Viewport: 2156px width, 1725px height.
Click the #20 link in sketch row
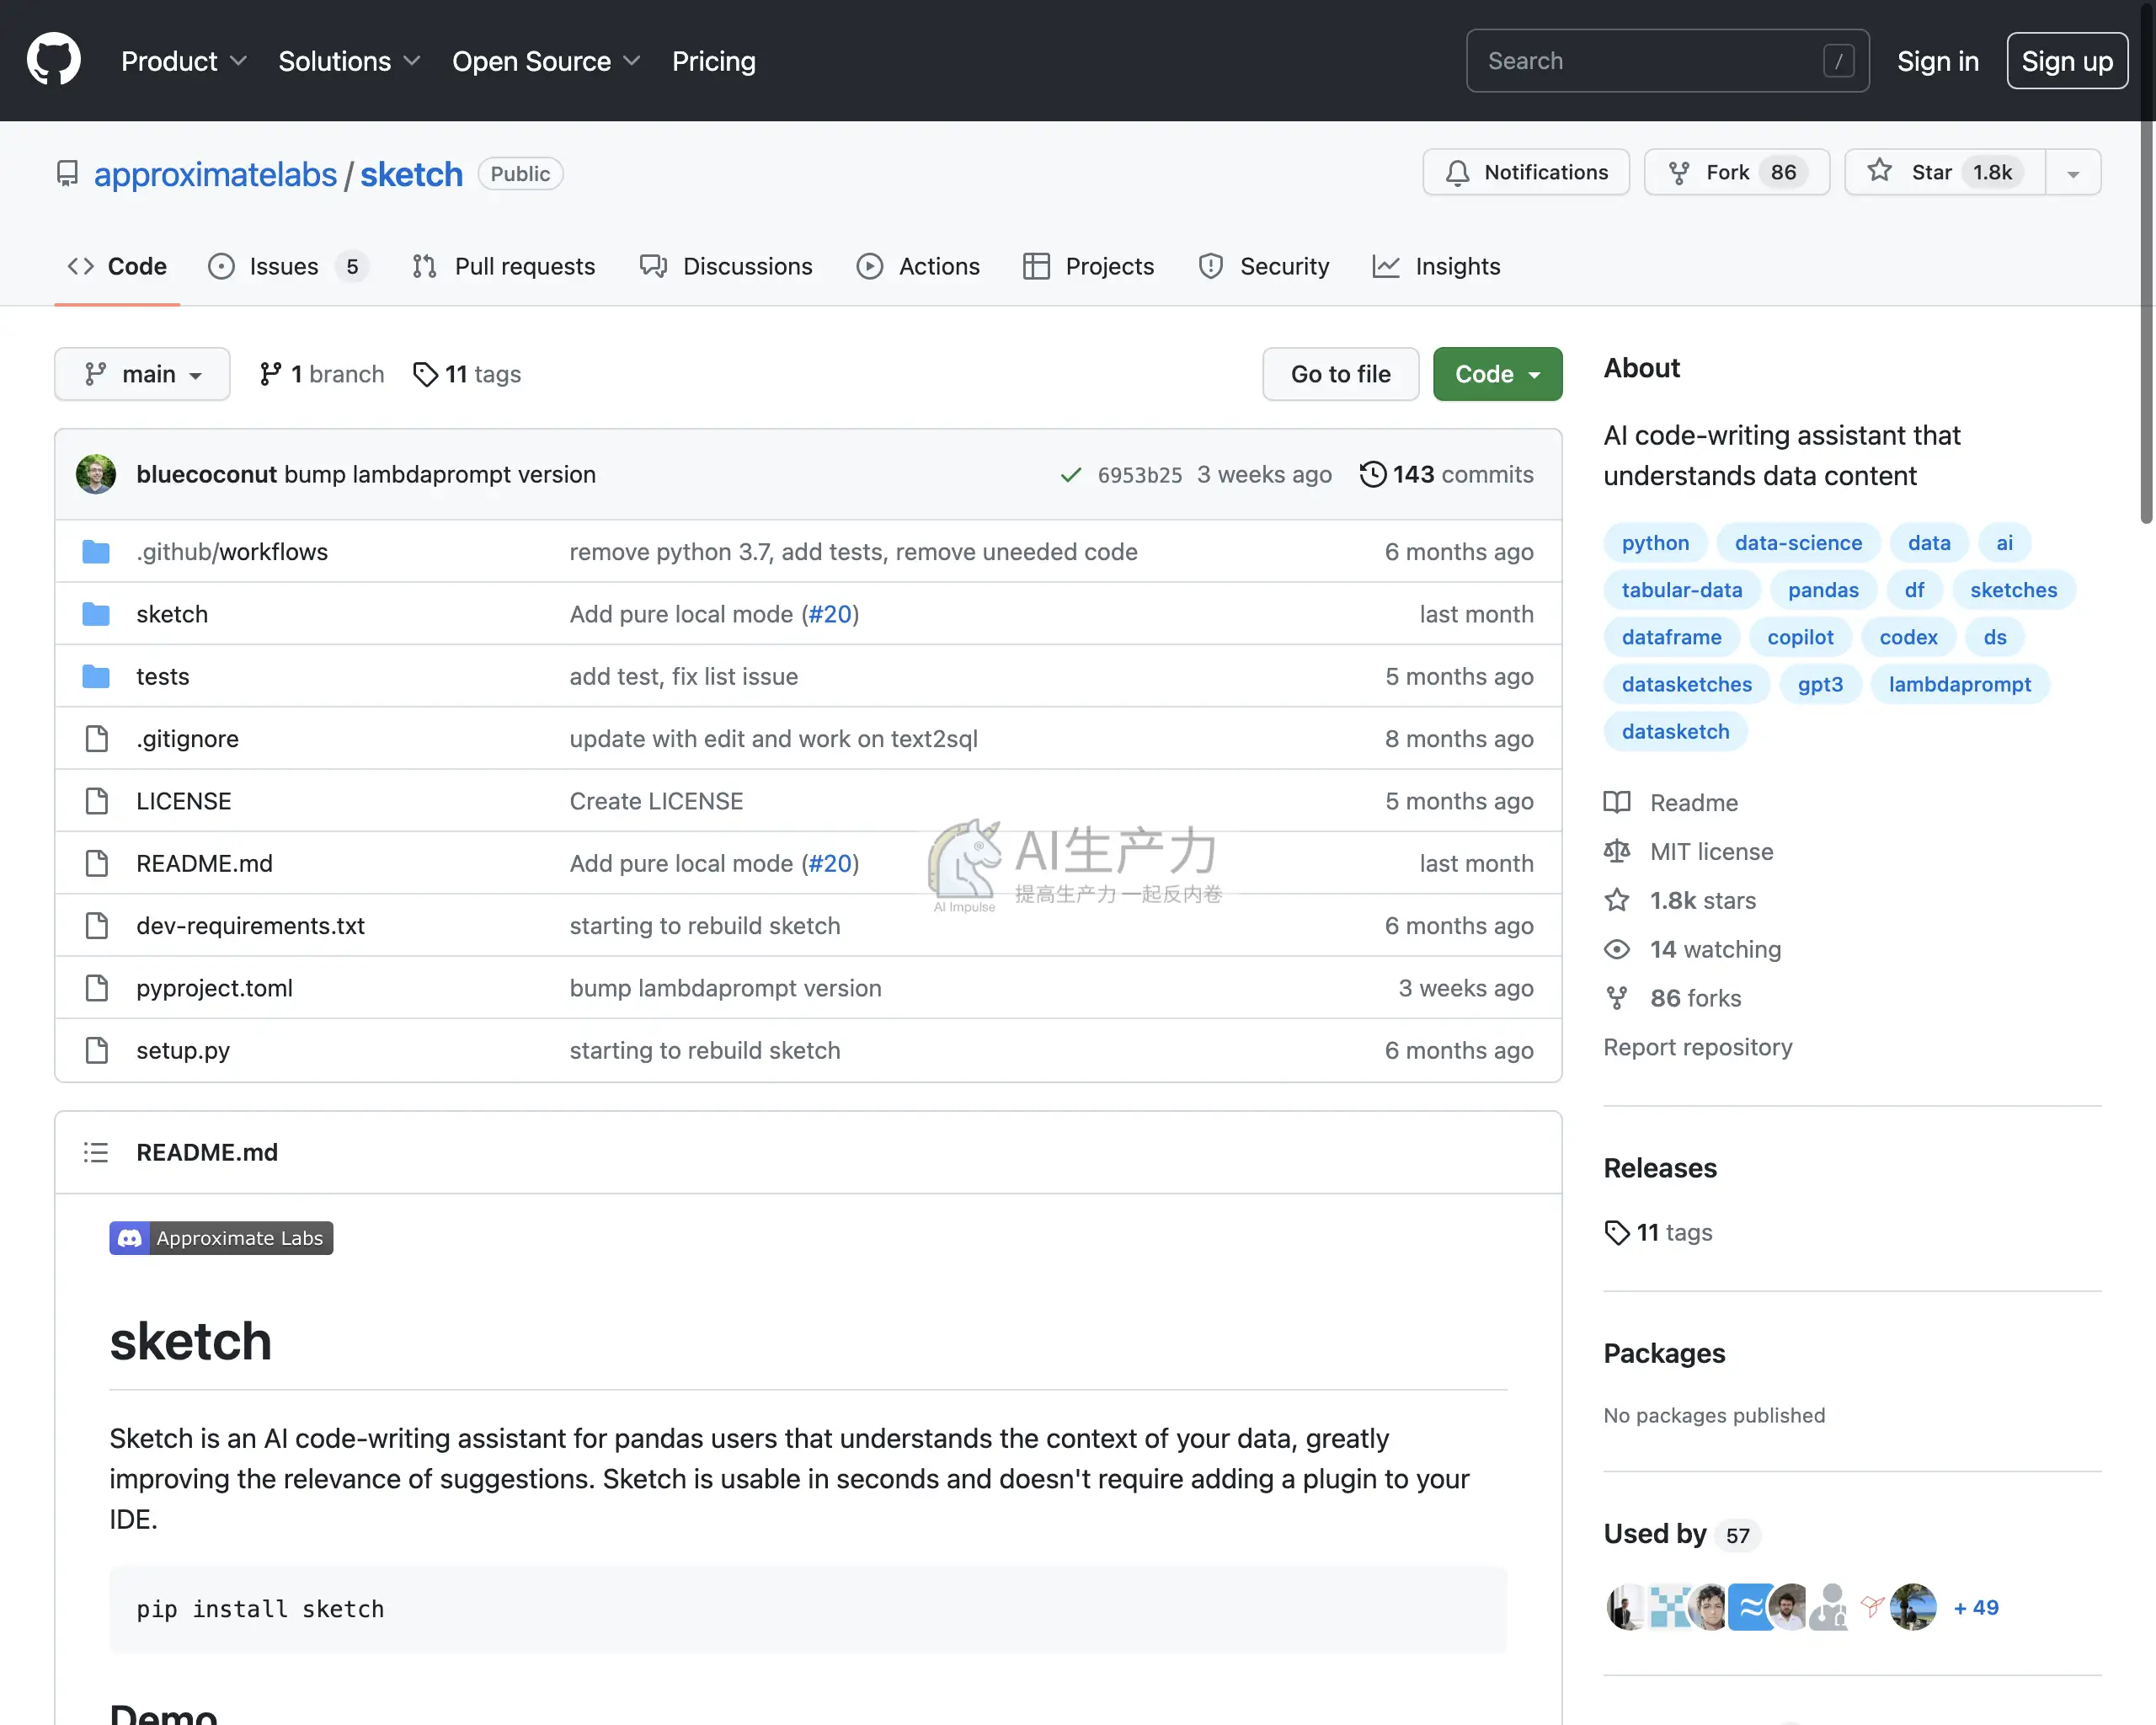pyautogui.click(x=830, y=614)
